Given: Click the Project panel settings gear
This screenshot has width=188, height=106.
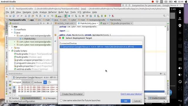Looking at the screenshot, I should pyautogui.click(x=48, y=23).
